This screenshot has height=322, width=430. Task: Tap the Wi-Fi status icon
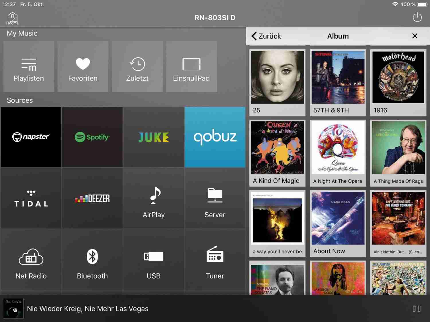point(395,4)
